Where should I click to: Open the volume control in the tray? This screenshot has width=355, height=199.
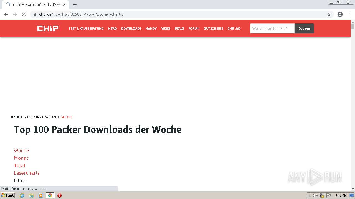pyautogui.click(x=315, y=195)
